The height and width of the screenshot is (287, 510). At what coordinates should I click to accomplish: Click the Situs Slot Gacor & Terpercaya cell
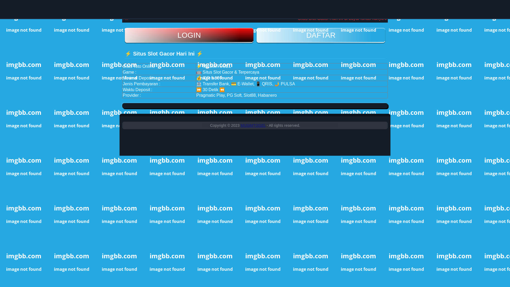pos(292,72)
